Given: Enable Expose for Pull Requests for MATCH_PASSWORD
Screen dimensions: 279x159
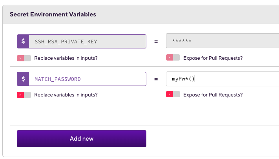Looking at the screenshot, I should point(173,95).
